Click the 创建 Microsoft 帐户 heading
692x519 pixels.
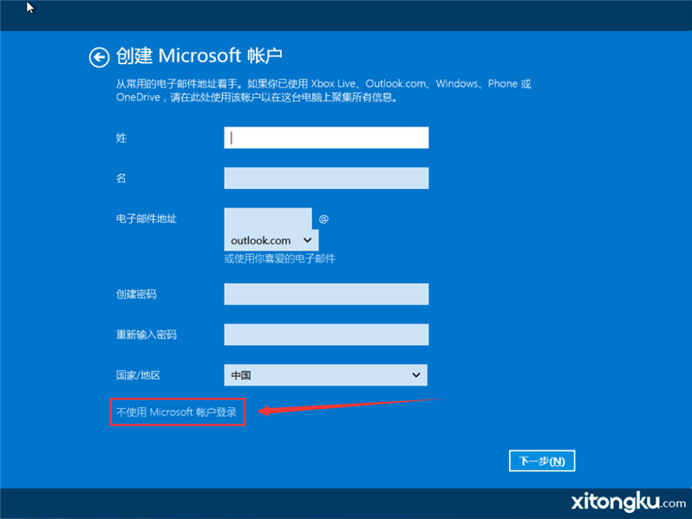(199, 56)
